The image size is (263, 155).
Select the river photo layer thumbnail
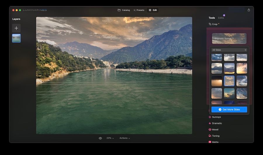16,38
